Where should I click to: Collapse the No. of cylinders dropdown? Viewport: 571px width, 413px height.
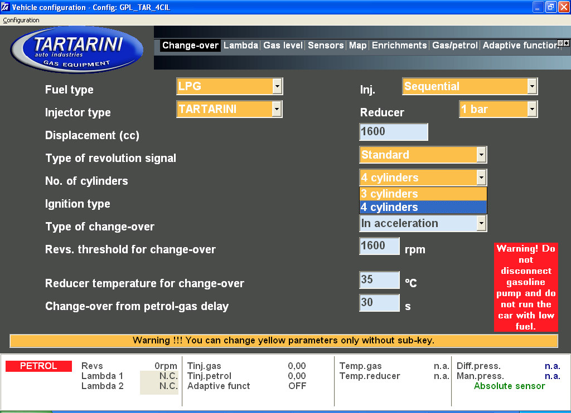[x=481, y=178]
